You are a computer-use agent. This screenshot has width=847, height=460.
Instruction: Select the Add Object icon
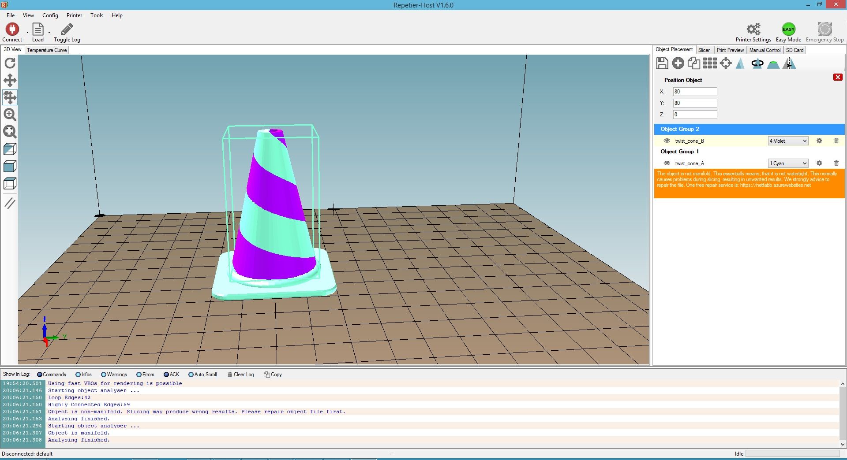click(678, 63)
